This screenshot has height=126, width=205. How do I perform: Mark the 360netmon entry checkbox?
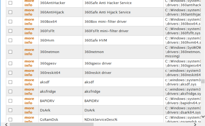click(10, 52)
